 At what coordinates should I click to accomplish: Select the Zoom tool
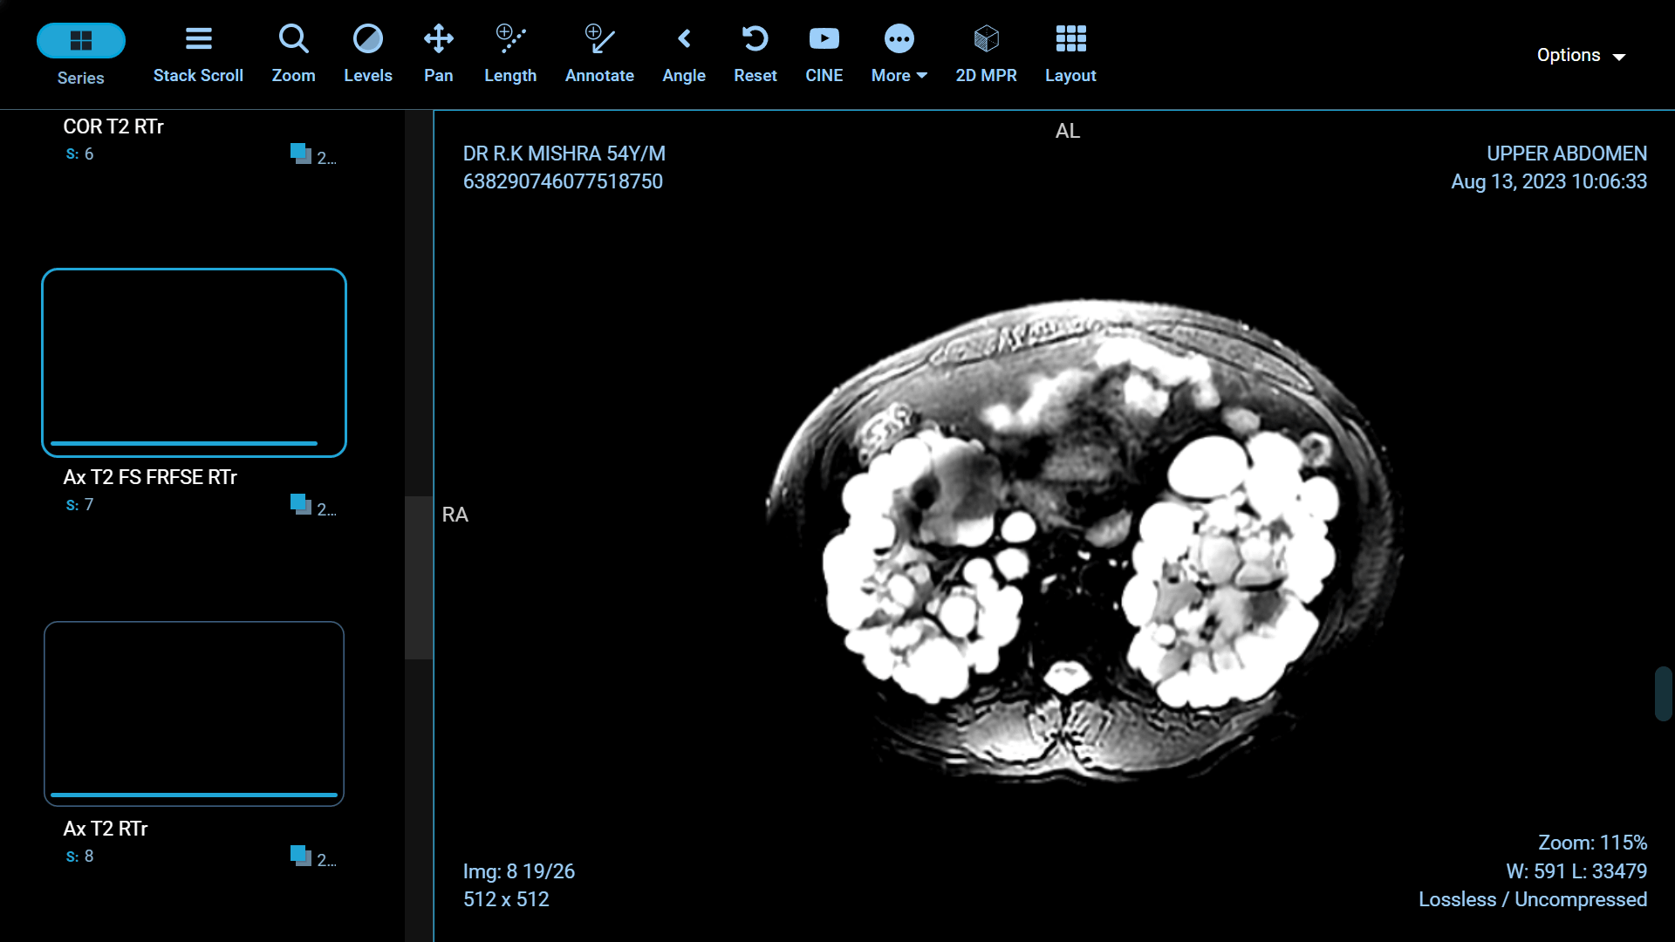(x=293, y=52)
